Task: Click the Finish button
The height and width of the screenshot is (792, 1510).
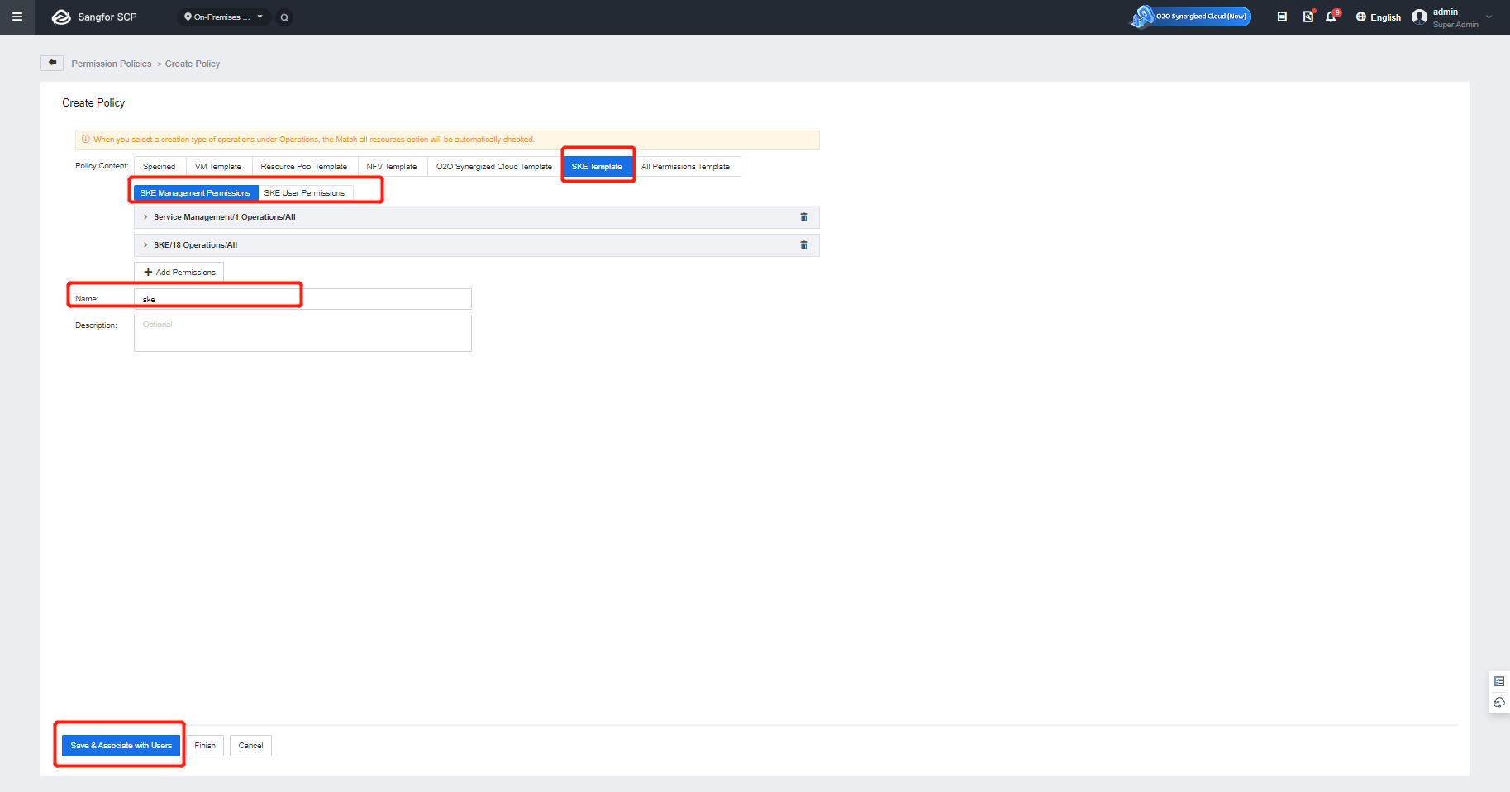Action: tap(205, 746)
